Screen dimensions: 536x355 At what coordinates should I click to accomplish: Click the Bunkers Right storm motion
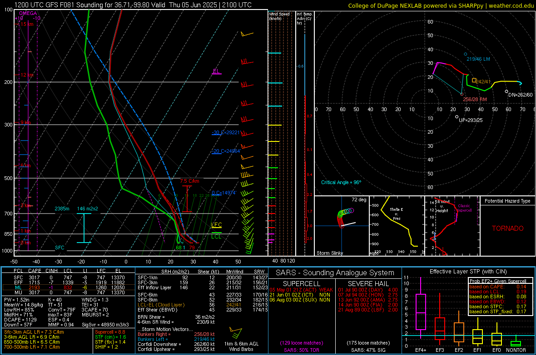click(176, 334)
